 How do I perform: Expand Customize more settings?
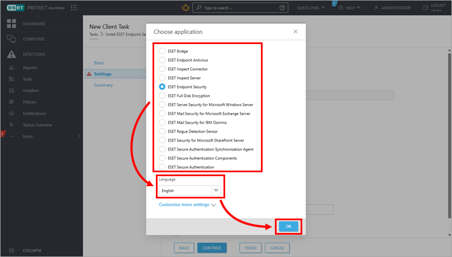click(187, 205)
